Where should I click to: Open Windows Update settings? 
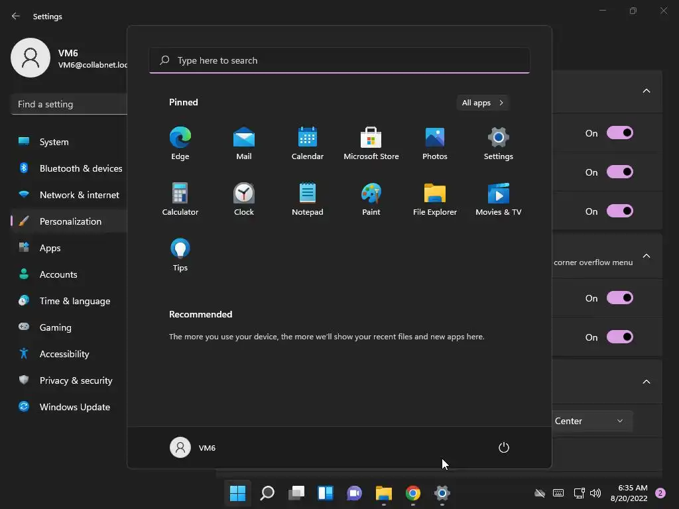click(x=69, y=407)
